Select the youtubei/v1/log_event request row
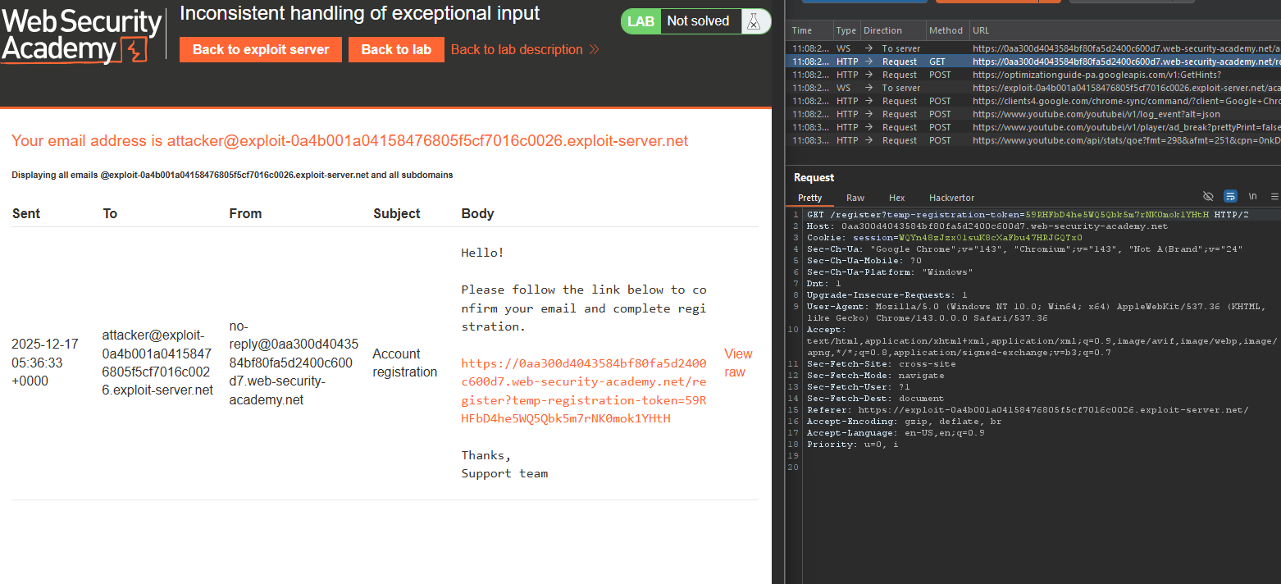 [1033, 114]
